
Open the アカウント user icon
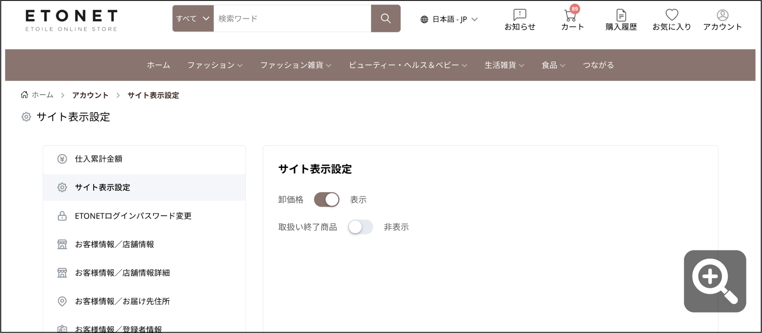click(722, 15)
